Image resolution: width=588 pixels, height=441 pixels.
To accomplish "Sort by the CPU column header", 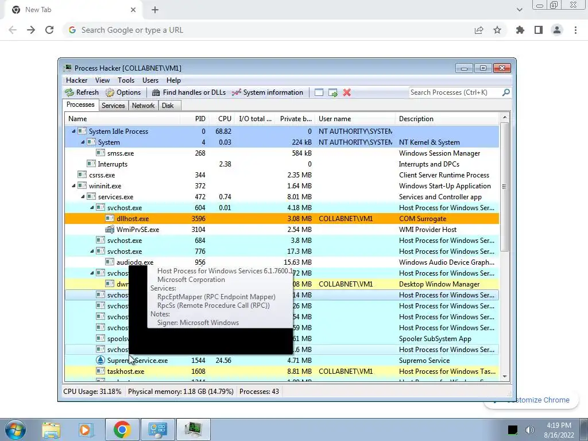I will [222, 119].
